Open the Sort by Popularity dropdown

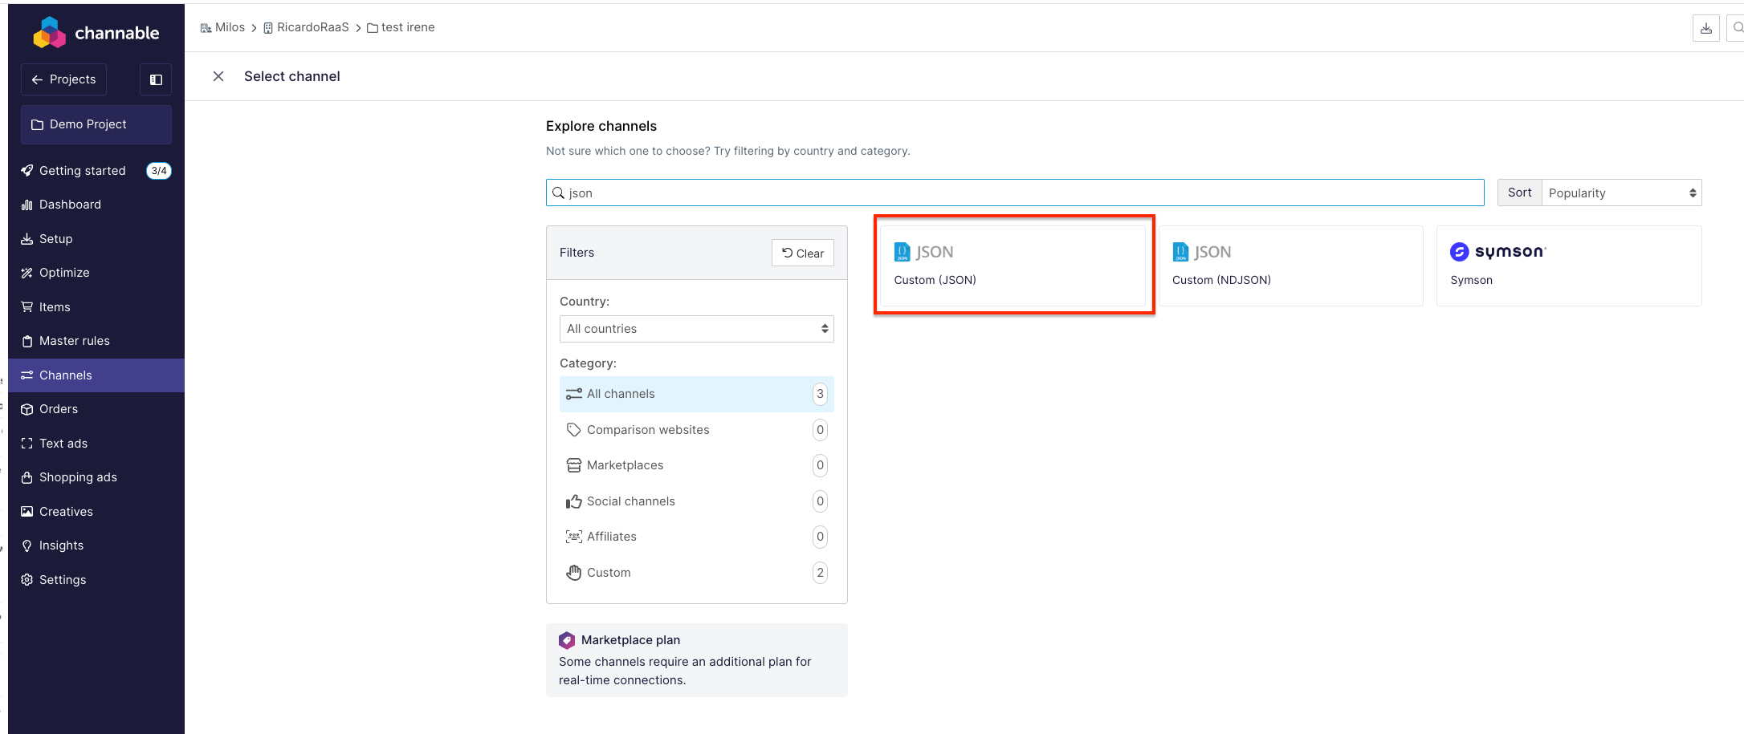click(x=1620, y=193)
